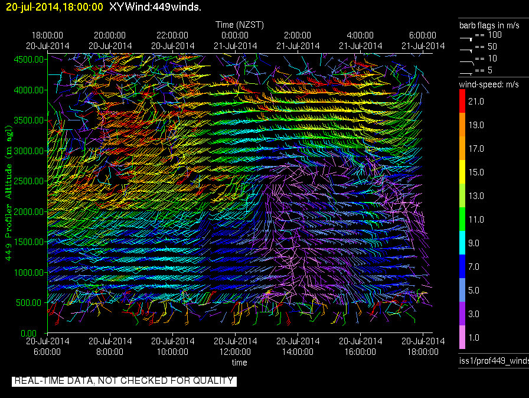This screenshot has height=398, width=529.
Task: Click the cyan 9.0 wind-speed swatch
Action: tap(462, 243)
